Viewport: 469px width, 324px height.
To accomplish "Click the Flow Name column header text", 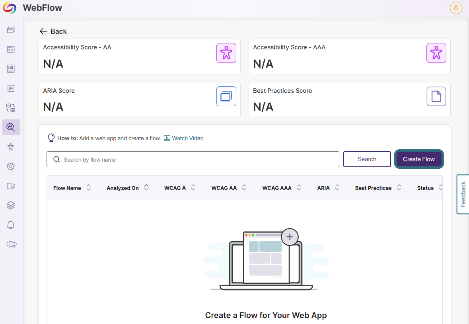I will tap(67, 188).
